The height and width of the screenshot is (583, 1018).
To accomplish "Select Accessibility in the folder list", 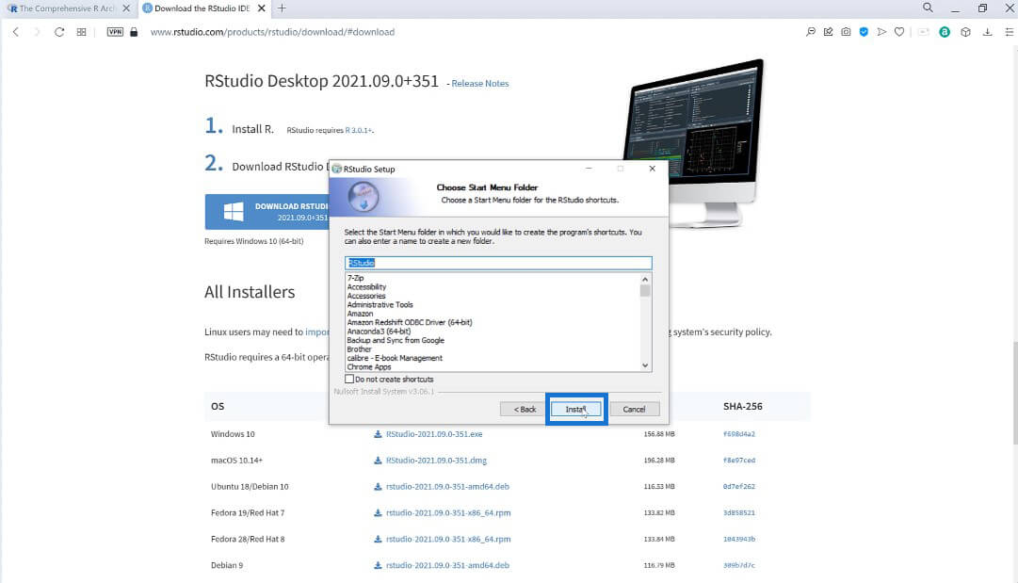I will point(366,287).
